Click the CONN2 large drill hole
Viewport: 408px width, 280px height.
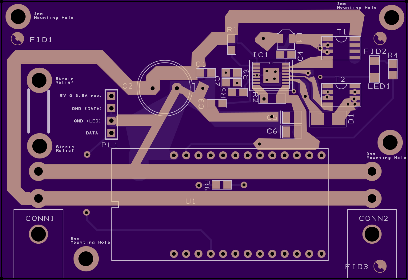coord(372,234)
